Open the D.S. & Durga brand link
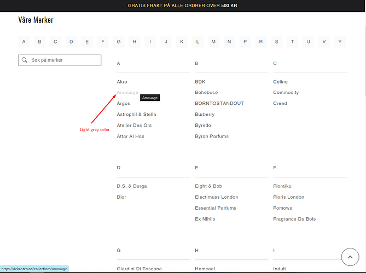The image size is (366, 273). pyautogui.click(x=132, y=186)
